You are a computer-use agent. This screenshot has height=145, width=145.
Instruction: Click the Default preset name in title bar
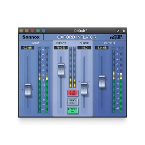(81, 31)
